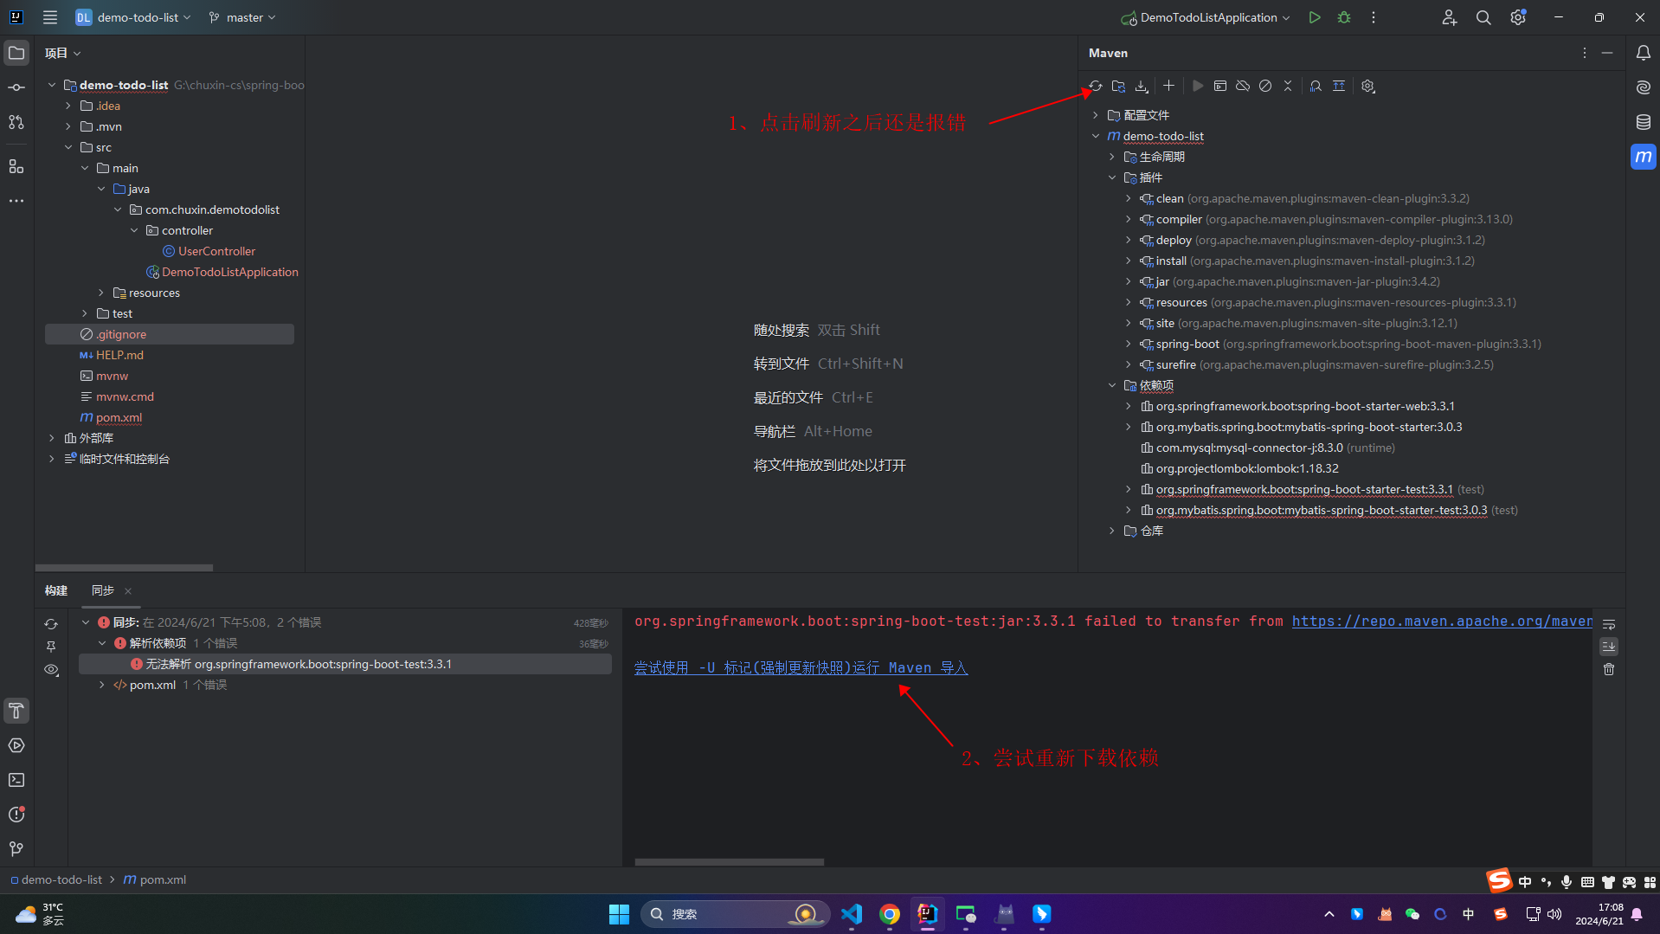1660x934 pixels.
Task: Debug DemoTodoListApplication with bug icon
Action: [1344, 17]
